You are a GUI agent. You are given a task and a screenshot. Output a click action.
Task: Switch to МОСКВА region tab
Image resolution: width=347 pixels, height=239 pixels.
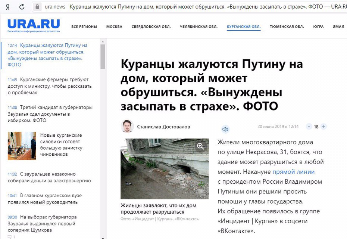114,27
